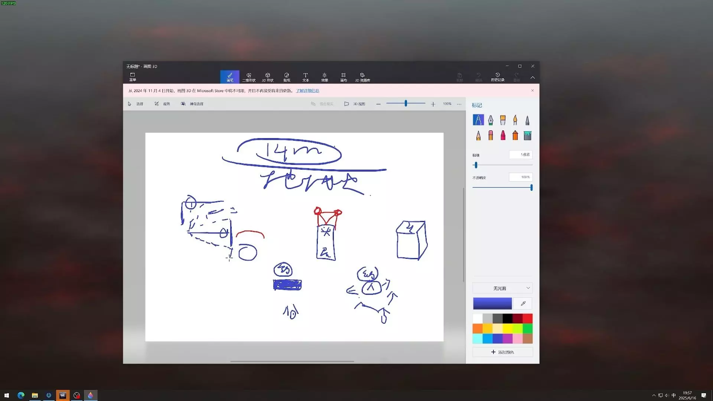Screen dimensions: 713x401
Task: Open the more options ellipsis menu
Action: [x=459, y=104]
